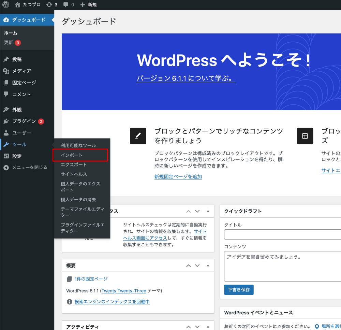This screenshot has height=330, width=341.
Task: Open サイトヘルス from tools submenu
Action: 74,174
